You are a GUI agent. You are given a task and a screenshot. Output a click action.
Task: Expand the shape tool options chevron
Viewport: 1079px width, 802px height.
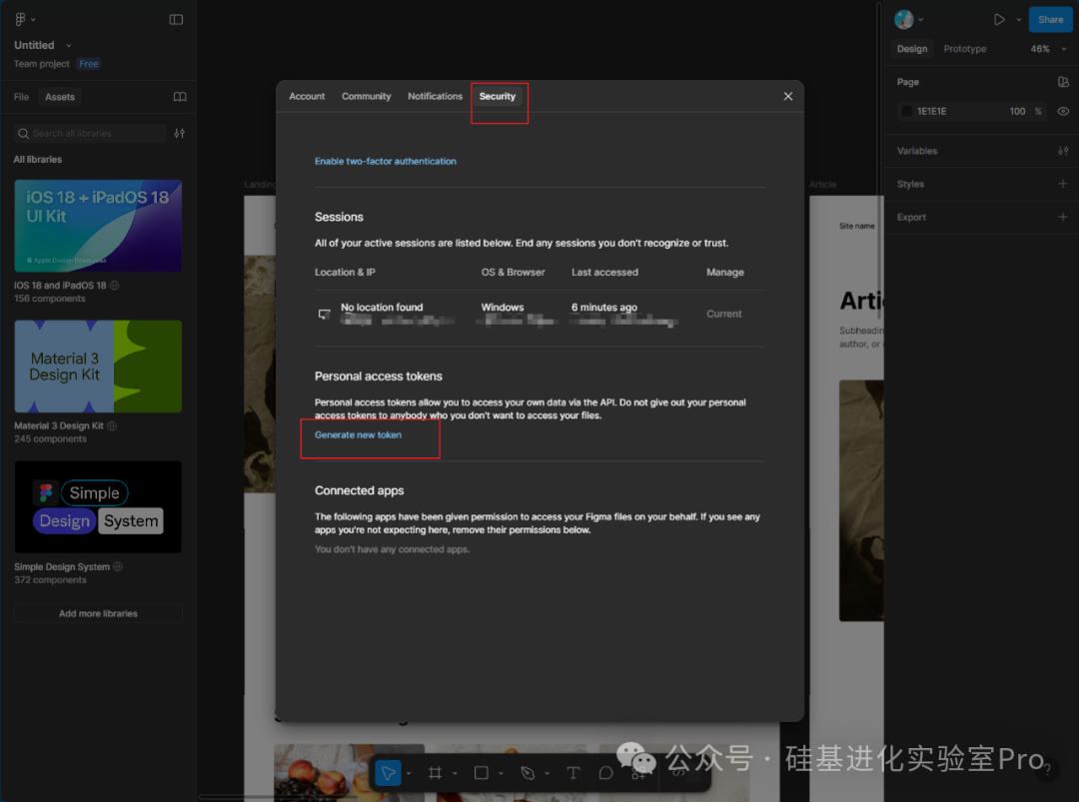[501, 773]
